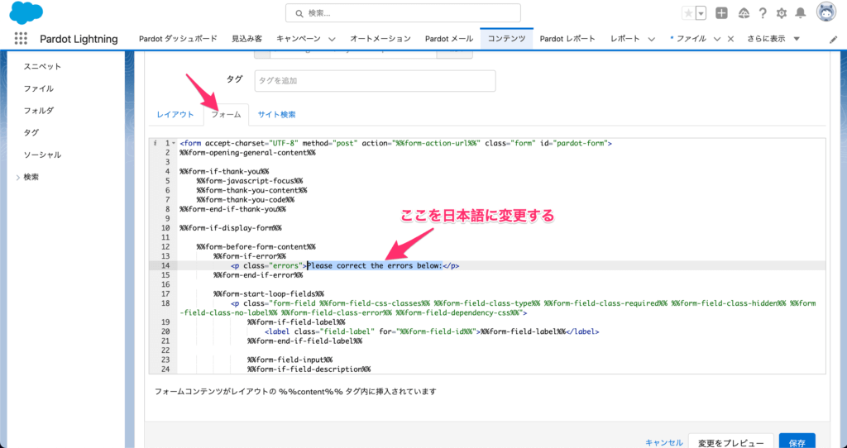Select スニペット in the sidebar
Viewport: 847px width, 448px height.
point(42,66)
